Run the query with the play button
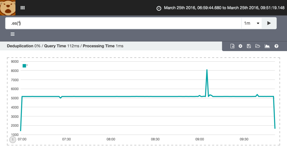Viewport: 287px width, 152px height. (269, 23)
